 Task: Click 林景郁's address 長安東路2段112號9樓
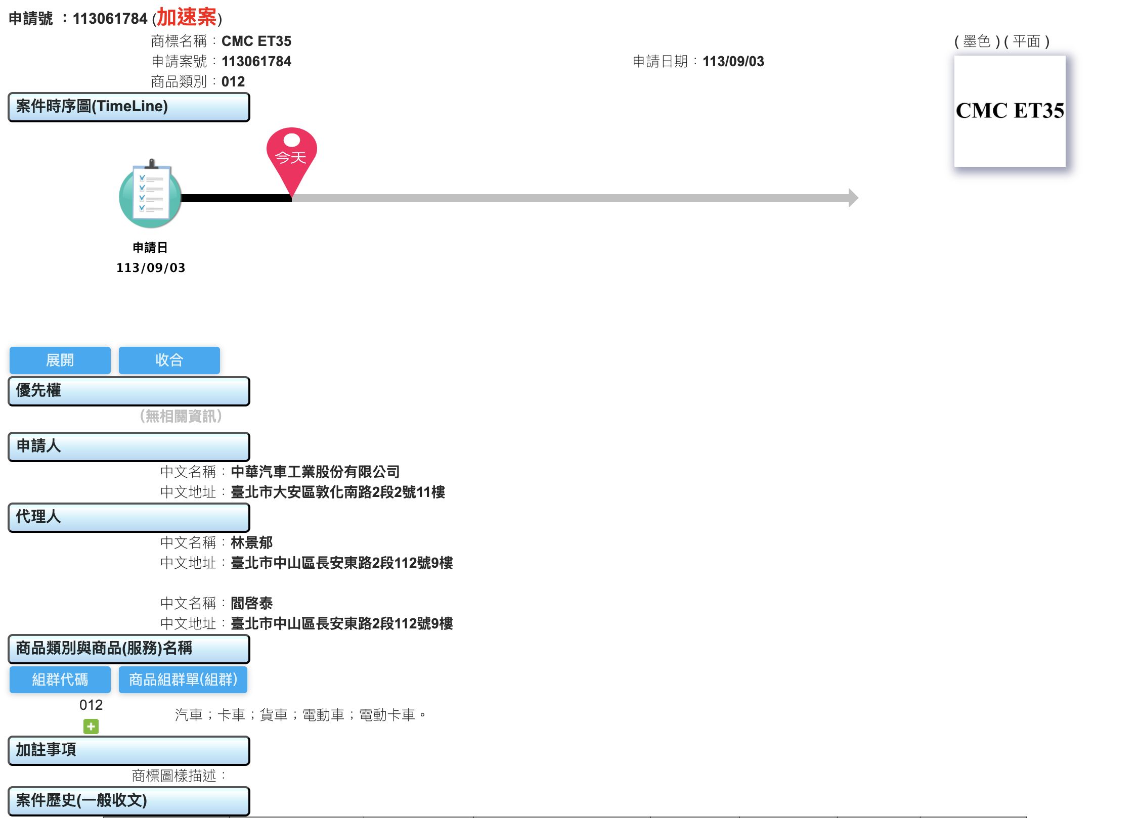click(x=342, y=563)
